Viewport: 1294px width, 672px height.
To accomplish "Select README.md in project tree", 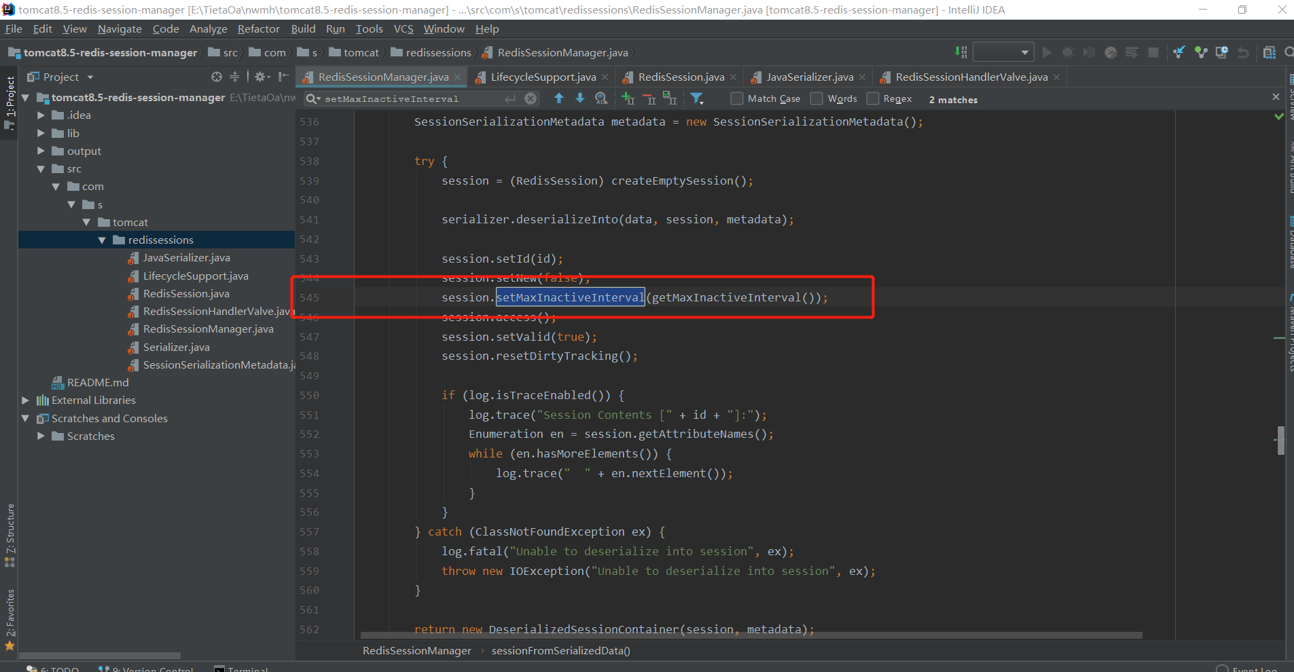I will click(97, 383).
